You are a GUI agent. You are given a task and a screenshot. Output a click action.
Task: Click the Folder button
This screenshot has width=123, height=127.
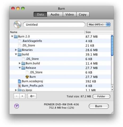101,96
